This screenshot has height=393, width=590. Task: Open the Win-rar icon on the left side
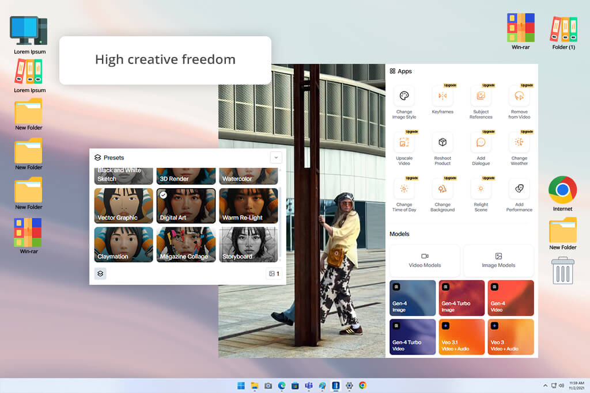(29, 236)
